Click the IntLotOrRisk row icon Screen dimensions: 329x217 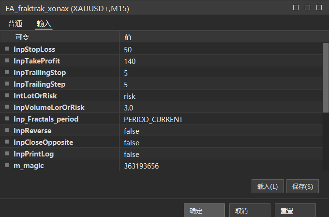7,95
